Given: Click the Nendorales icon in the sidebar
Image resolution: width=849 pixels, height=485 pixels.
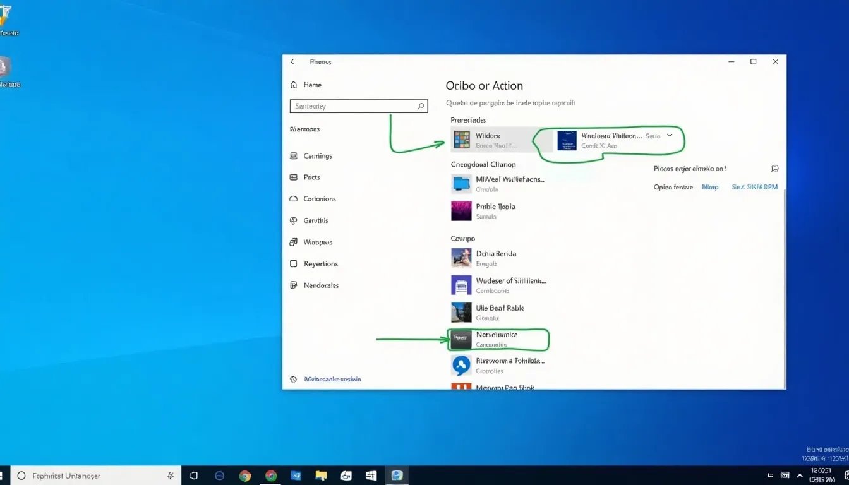Looking at the screenshot, I should click(294, 285).
